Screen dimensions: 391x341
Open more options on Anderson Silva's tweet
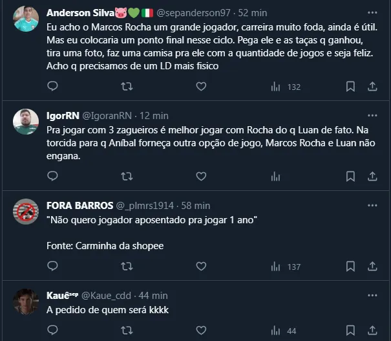coord(372,12)
